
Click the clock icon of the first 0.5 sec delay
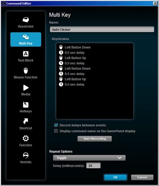click(x=61, y=52)
